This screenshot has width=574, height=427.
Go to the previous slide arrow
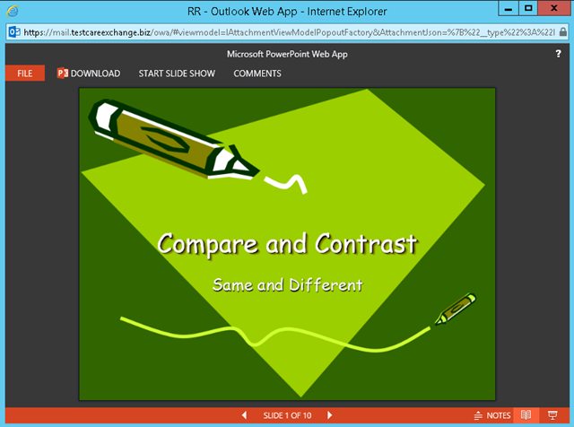(244, 415)
